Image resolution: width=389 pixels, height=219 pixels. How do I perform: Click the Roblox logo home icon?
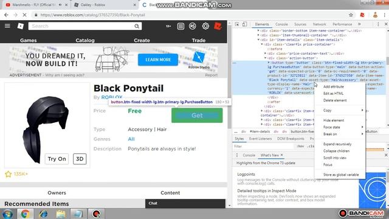pyautogui.click(x=20, y=26)
